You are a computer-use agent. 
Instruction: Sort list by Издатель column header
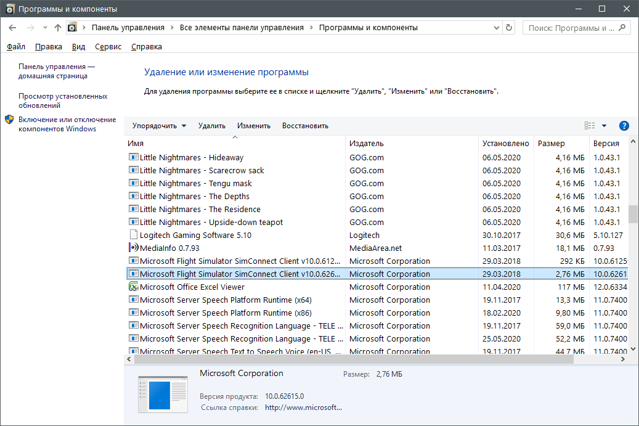[x=367, y=143]
